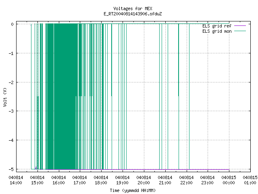The width and height of the screenshot is (258, 194).
Task: Click the green ELS grid mon legend line
Action: click(x=240, y=31)
